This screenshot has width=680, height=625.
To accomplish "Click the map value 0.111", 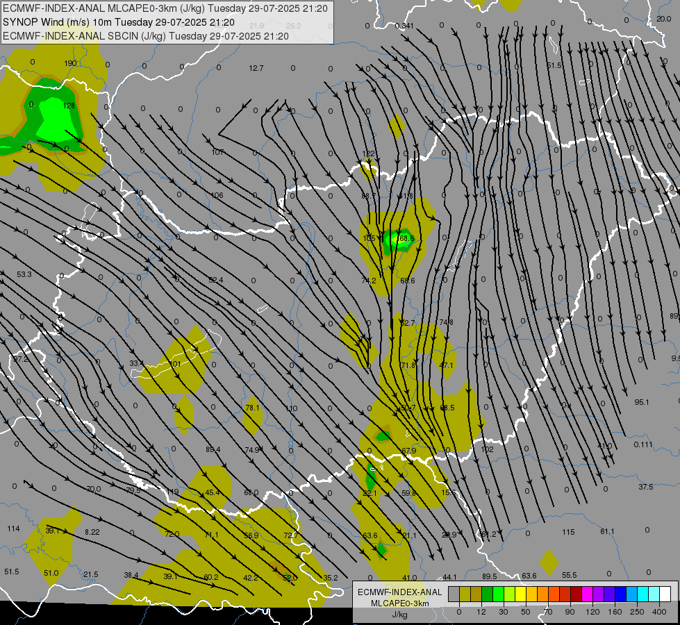I will click(x=643, y=444).
